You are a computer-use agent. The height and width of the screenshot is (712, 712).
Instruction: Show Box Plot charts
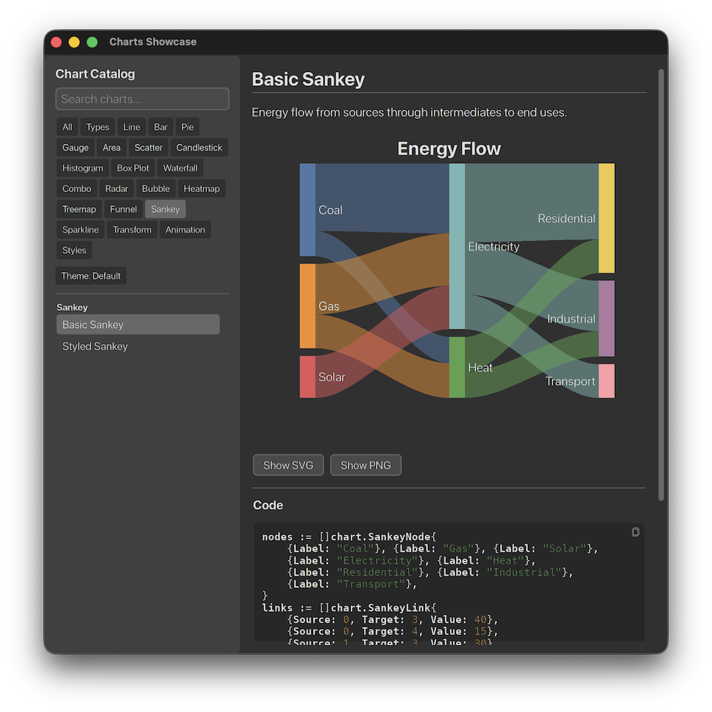133,168
